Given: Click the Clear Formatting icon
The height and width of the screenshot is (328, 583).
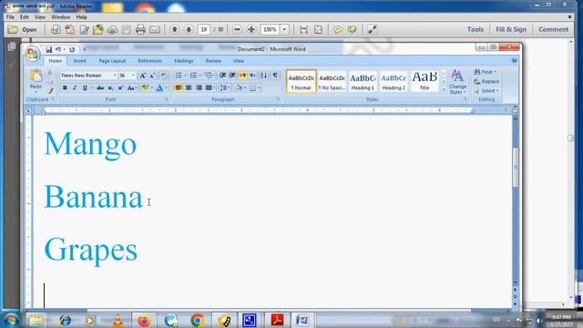Looking at the screenshot, I should pos(164,76).
